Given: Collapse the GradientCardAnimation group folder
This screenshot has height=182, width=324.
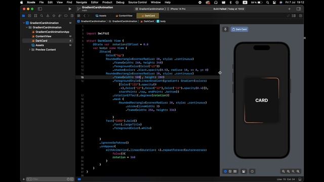Looking at the screenshot, I should point(27,27).
